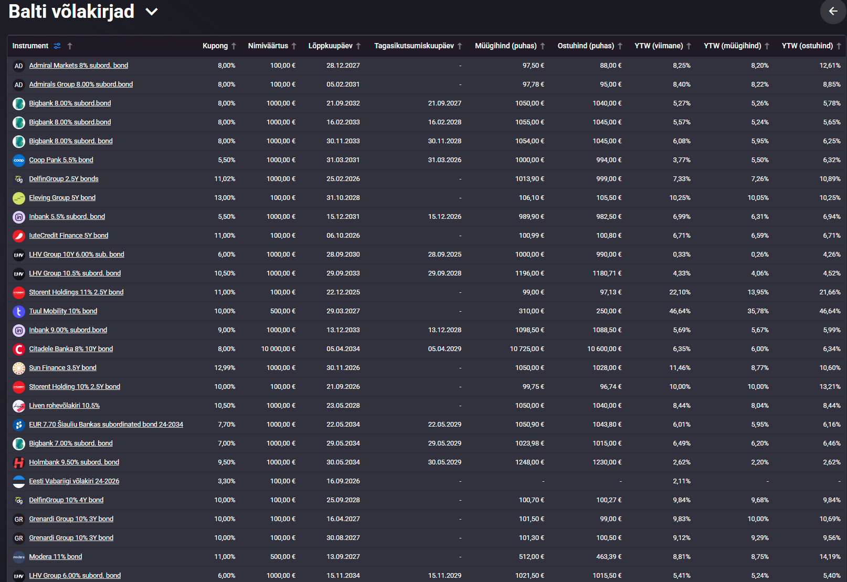Sort by Nimiväärtus column arrow
Image resolution: width=847 pixels, height=582 pixels.
(x=294, y=46)
